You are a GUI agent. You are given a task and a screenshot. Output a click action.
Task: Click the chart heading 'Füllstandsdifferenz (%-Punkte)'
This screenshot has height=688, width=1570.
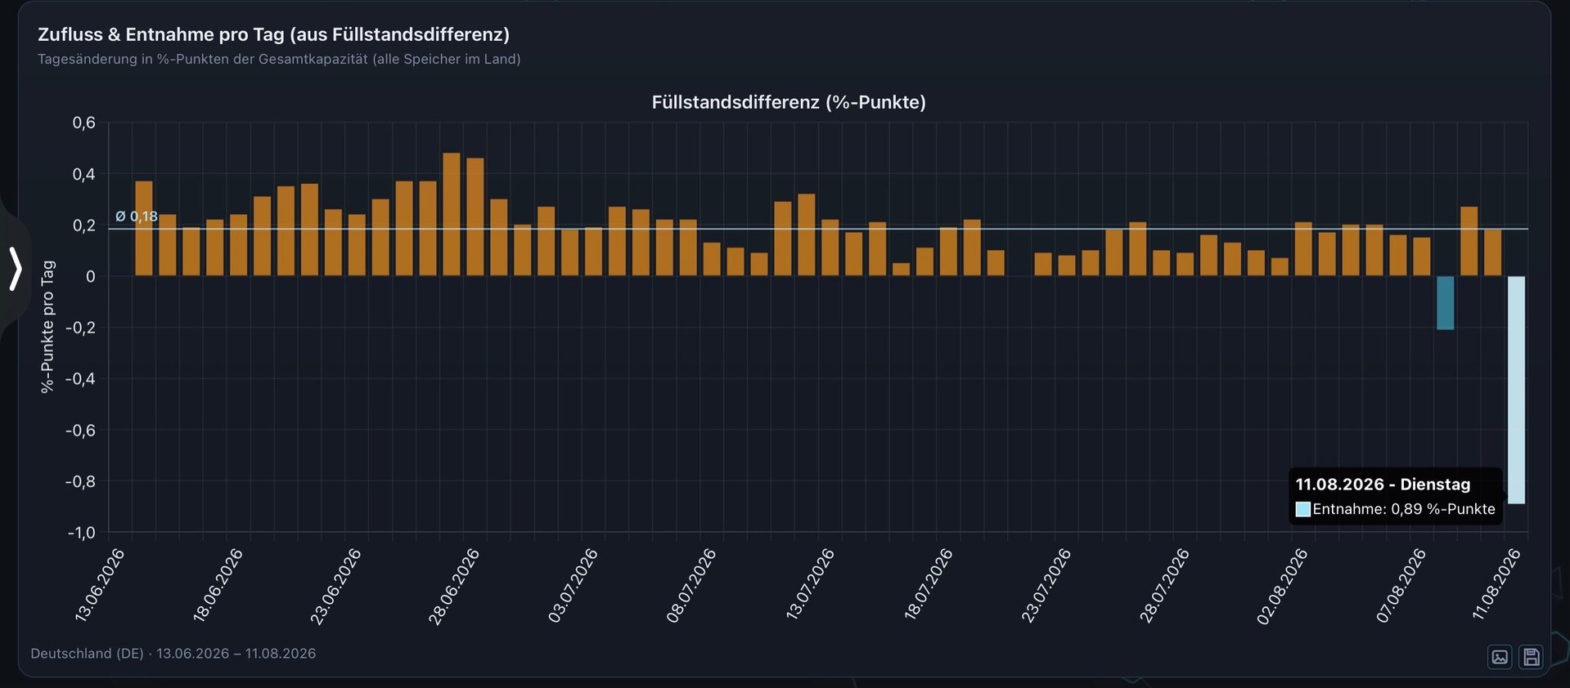(789, 102)
